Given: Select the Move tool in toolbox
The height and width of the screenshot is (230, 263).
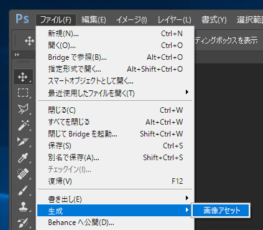Looking at the screenshot, I should coord(23,77).
